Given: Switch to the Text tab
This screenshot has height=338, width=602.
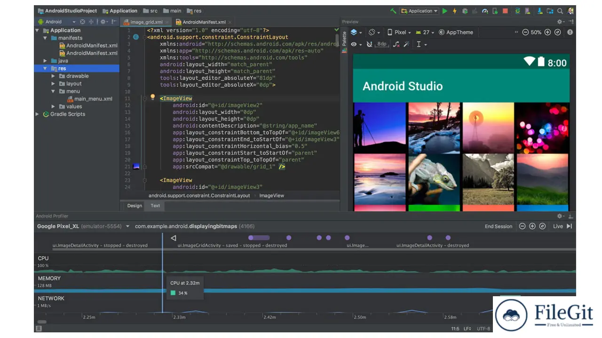Looking at the screenshot, I should pos(155,206).
